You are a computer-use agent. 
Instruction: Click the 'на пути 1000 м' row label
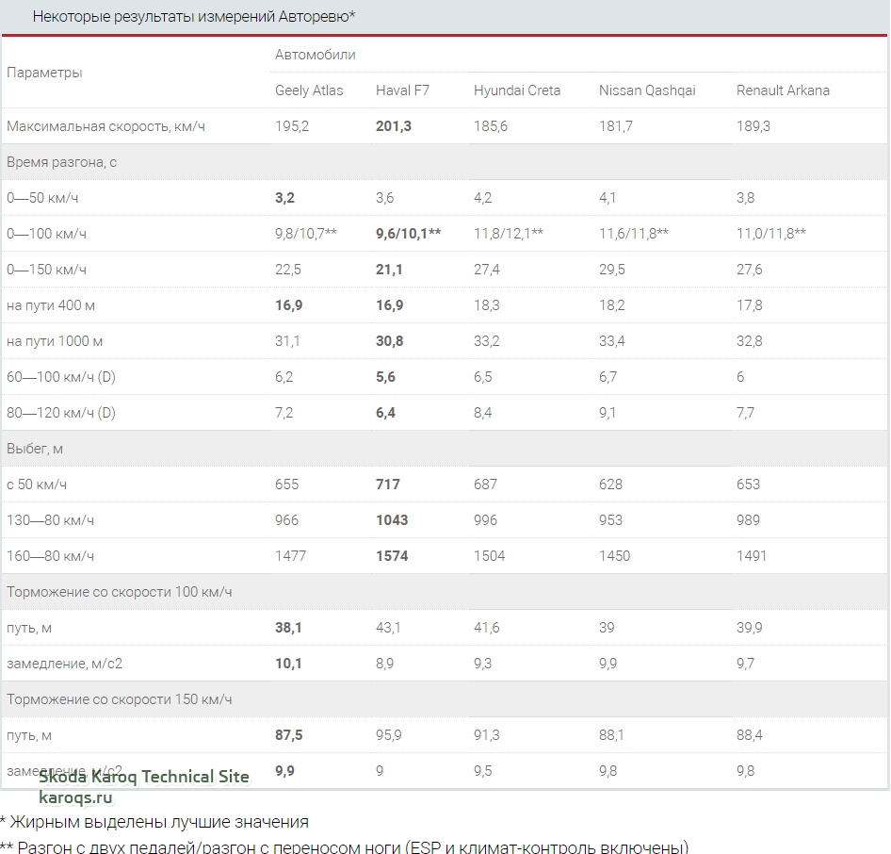(x=55, y=341)
